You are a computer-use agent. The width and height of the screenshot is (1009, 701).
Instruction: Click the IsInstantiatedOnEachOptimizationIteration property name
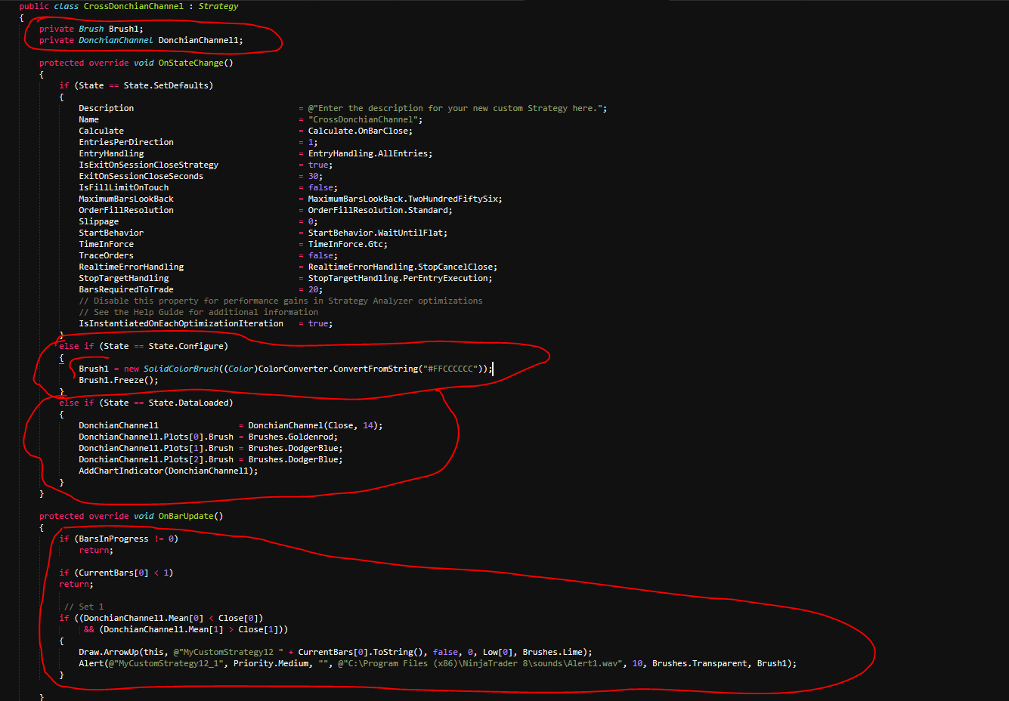pos(181,323)
